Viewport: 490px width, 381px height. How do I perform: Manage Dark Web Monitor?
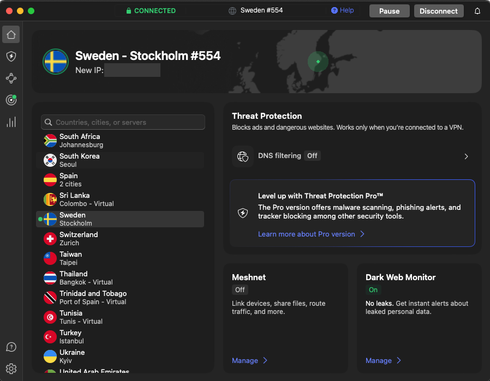tap(379, 360)
